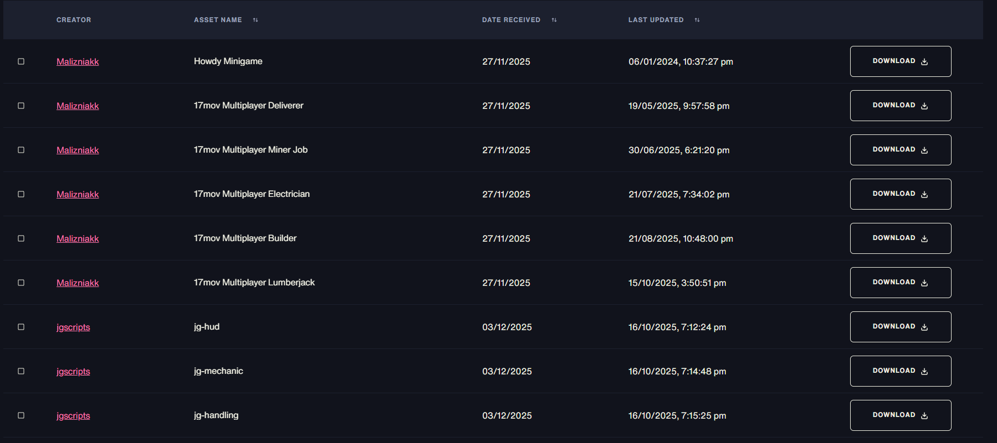Click the 27/11/2025 date for Howdy Minigame
Screen dimensions: 997x443
[x=506, y=62]
